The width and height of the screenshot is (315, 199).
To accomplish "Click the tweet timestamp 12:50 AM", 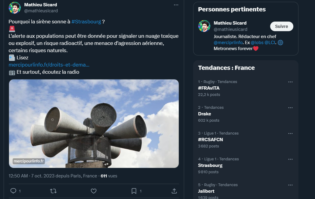I will [19, 176].
